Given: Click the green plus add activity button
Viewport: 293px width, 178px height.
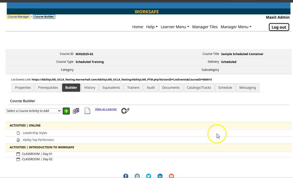Looking at the screenshot, I should click(x=66, y=111).
